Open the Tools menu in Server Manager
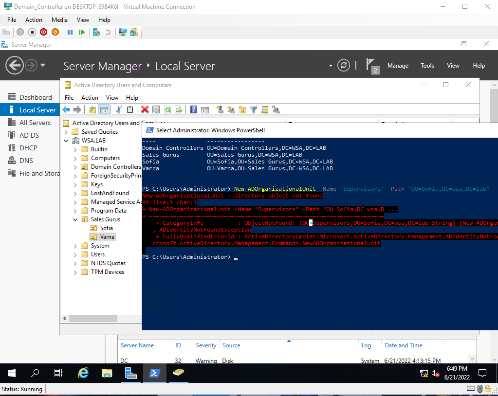Viewport: 498px width, 396px height. tap(427, 66)
